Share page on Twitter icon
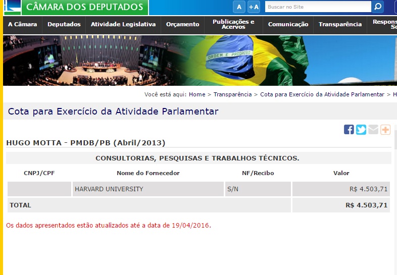 click(x=361, y=130)
